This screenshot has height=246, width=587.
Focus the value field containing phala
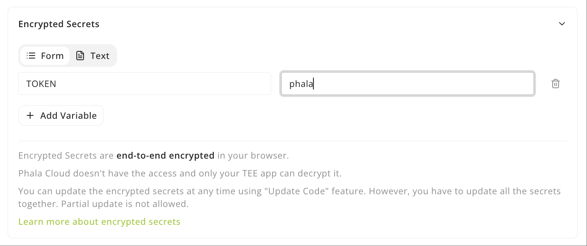point(407,84)
